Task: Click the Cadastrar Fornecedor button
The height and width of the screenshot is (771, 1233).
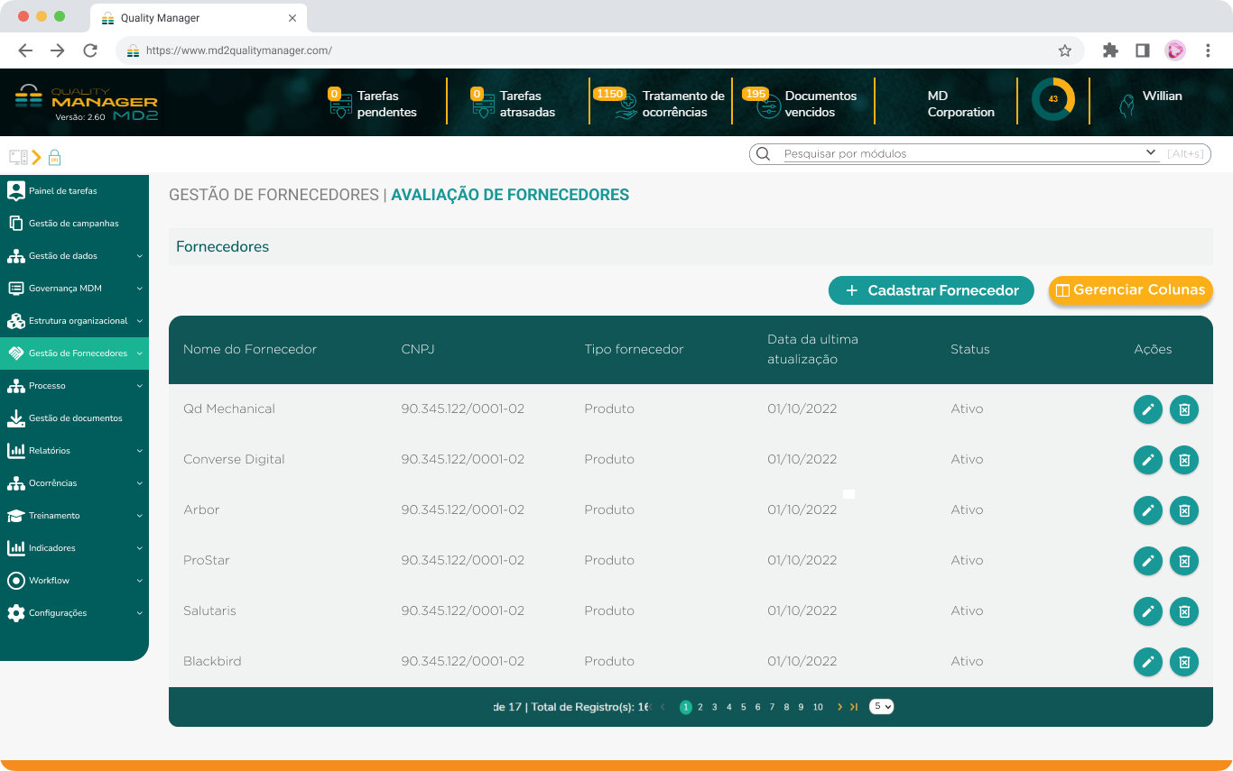Action: (931, 290)
